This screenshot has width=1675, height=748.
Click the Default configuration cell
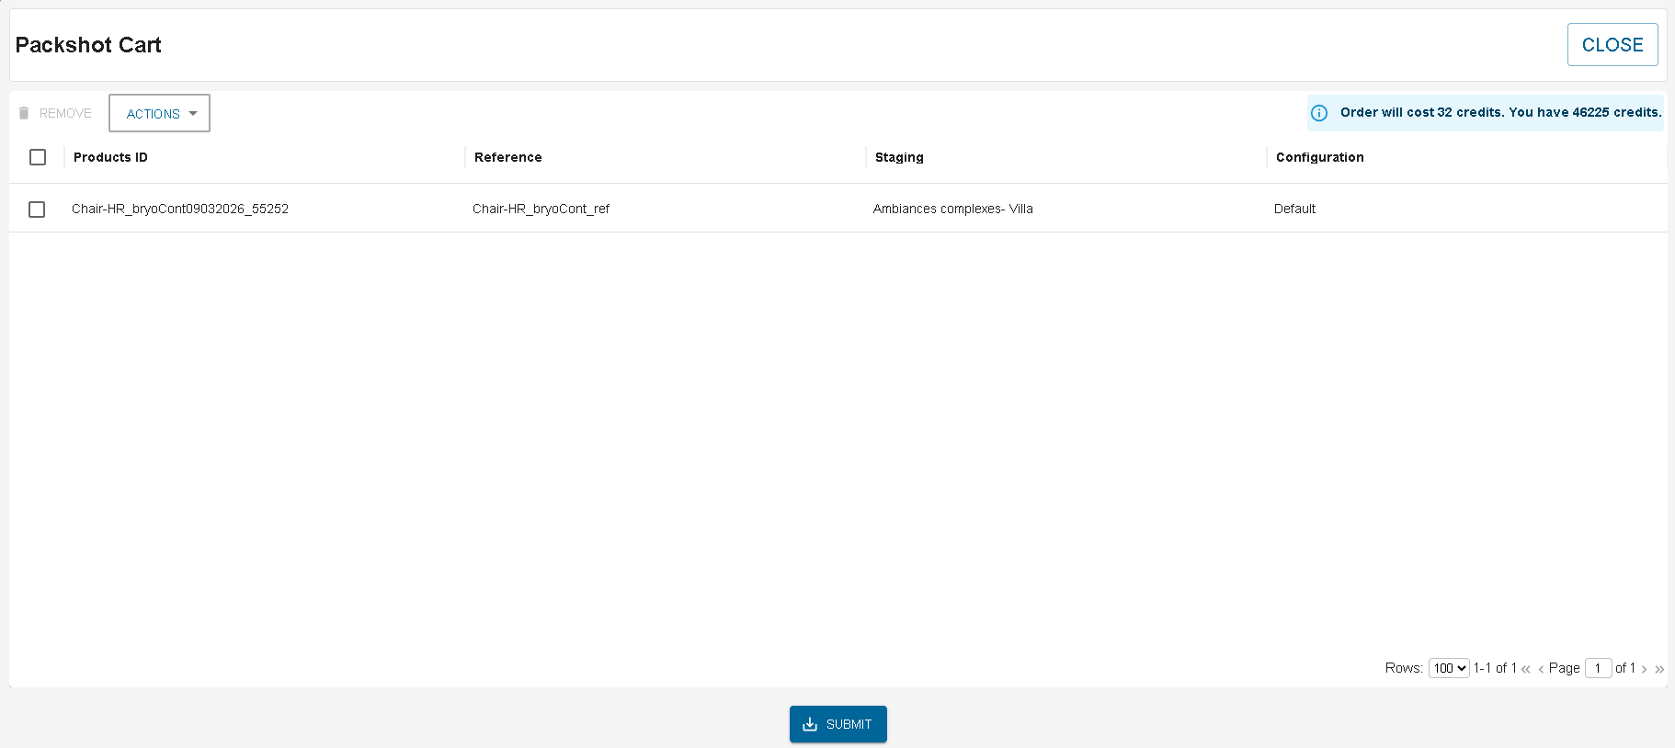[1294, 209]
